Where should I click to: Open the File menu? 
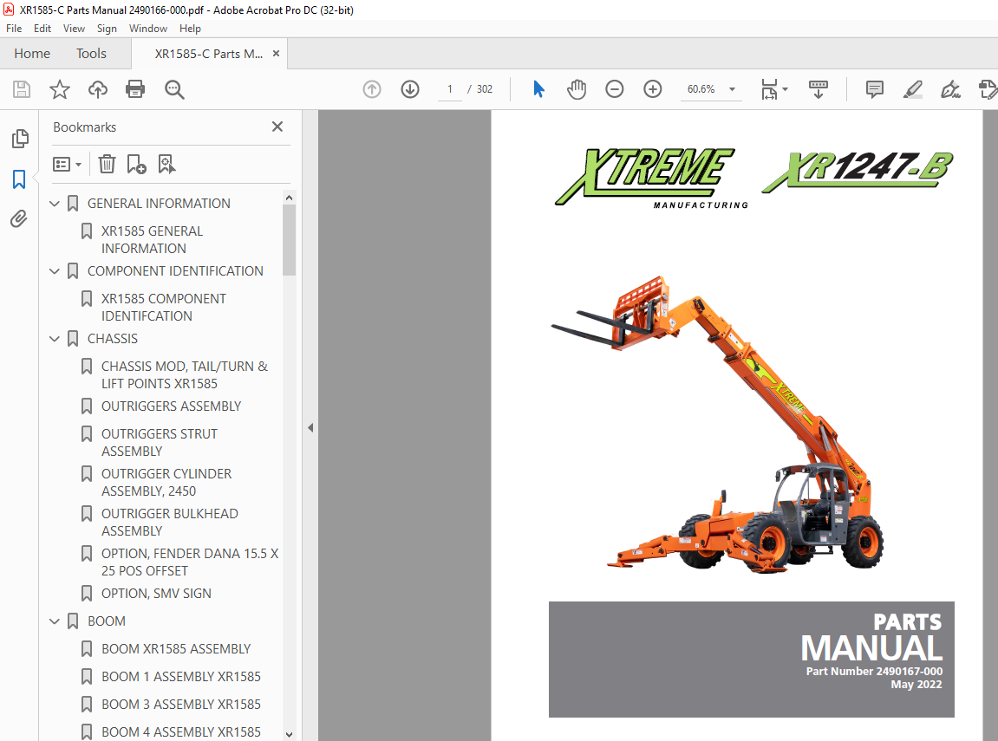pos(13,28)
